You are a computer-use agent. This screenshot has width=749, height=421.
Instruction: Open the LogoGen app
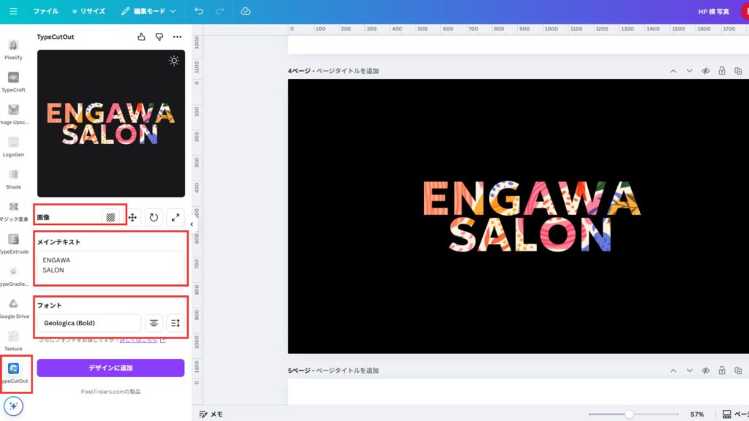pos(13,147)
